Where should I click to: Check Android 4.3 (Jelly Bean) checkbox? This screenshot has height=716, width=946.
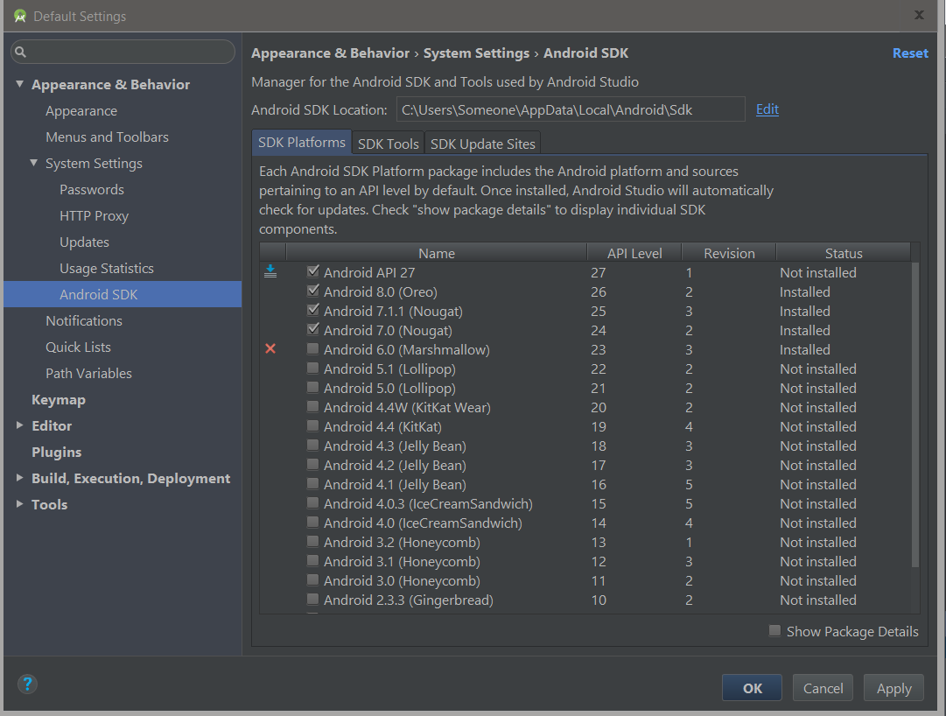[312, 446]
